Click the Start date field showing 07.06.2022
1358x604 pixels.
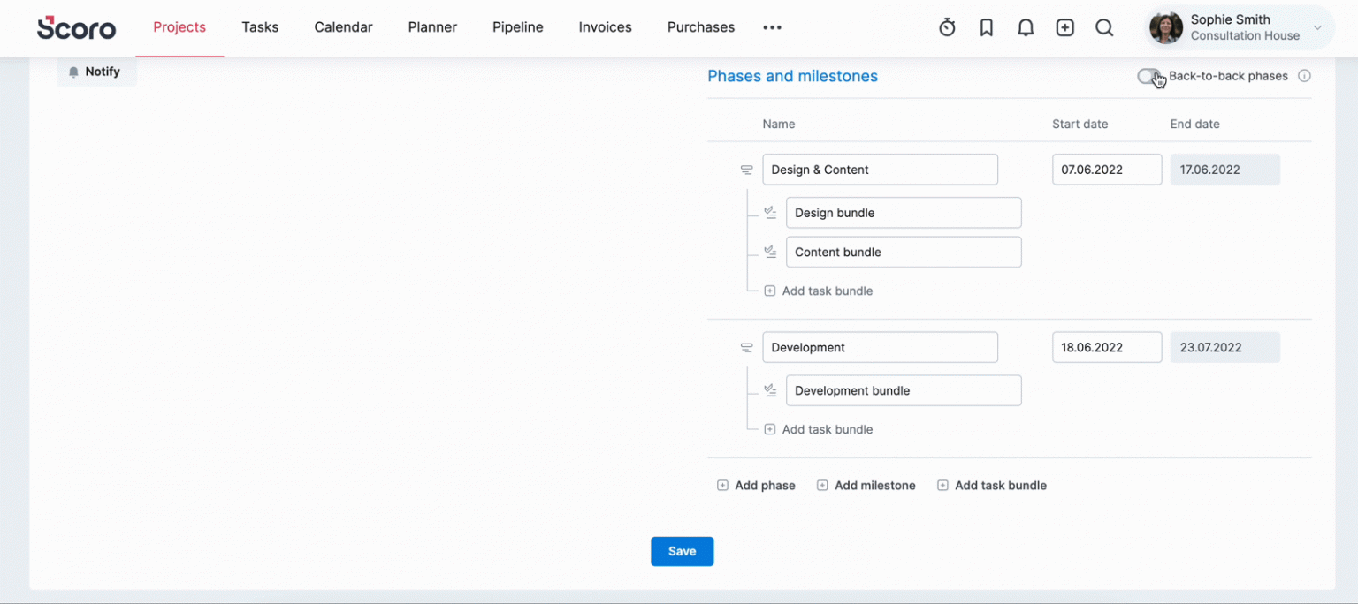1106,169
